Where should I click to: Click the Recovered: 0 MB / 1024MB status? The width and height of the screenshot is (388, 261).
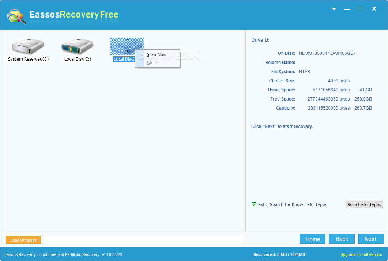coord(279,254)
